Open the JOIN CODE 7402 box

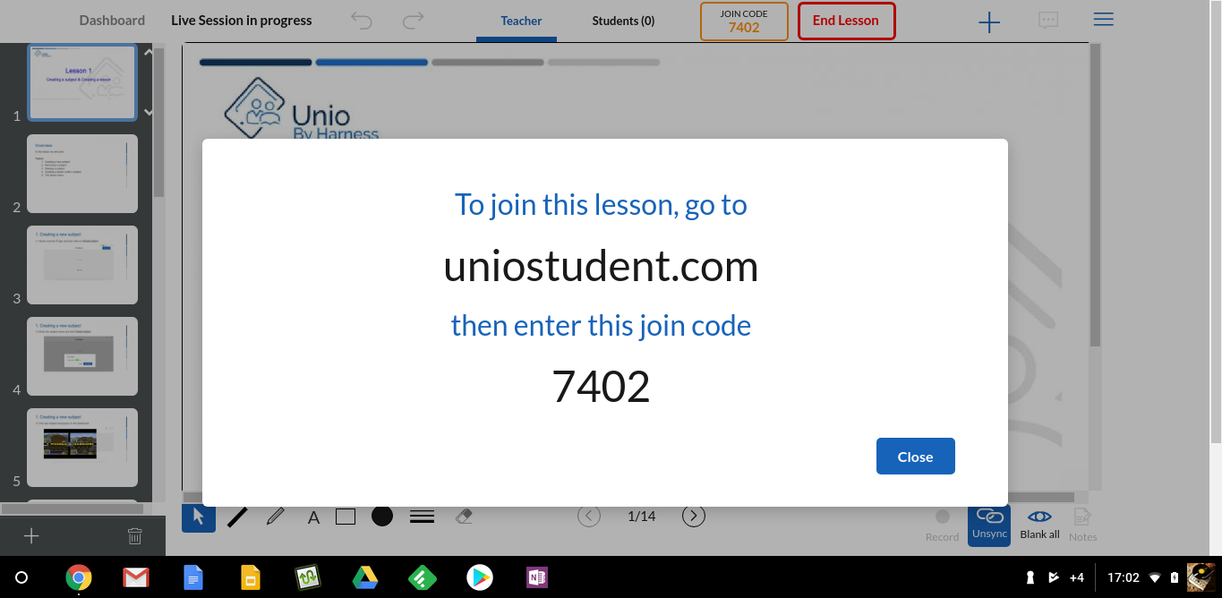(744, 21)
